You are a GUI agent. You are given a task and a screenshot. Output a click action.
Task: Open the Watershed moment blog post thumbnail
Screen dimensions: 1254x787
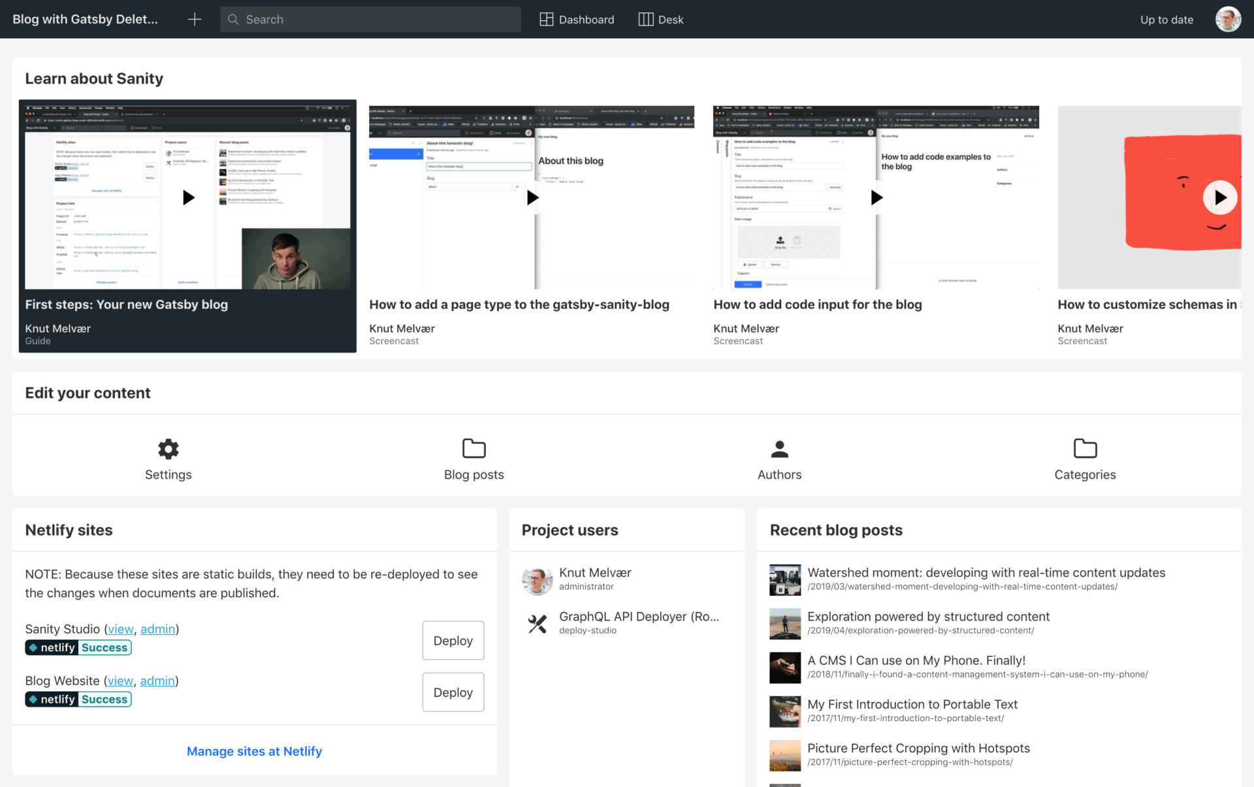[785, 580]
